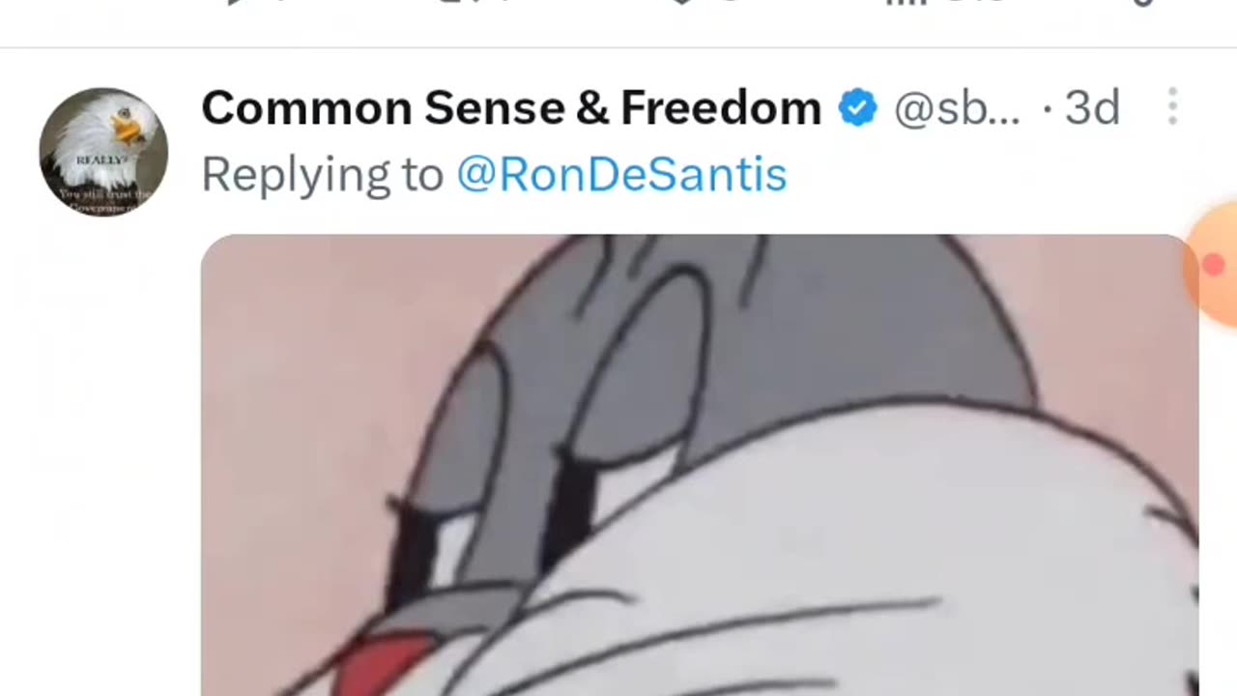The height and width of the screenshot is (696, 1237).
Task: Tap the view count beside analytics icon
Action: click(x=971, y=3)
